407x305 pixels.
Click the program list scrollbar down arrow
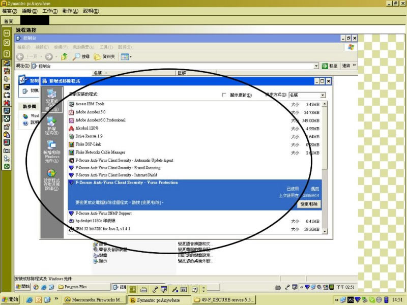click(x=325, y=231)
